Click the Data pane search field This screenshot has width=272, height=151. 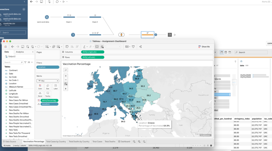tap(13, 62)
